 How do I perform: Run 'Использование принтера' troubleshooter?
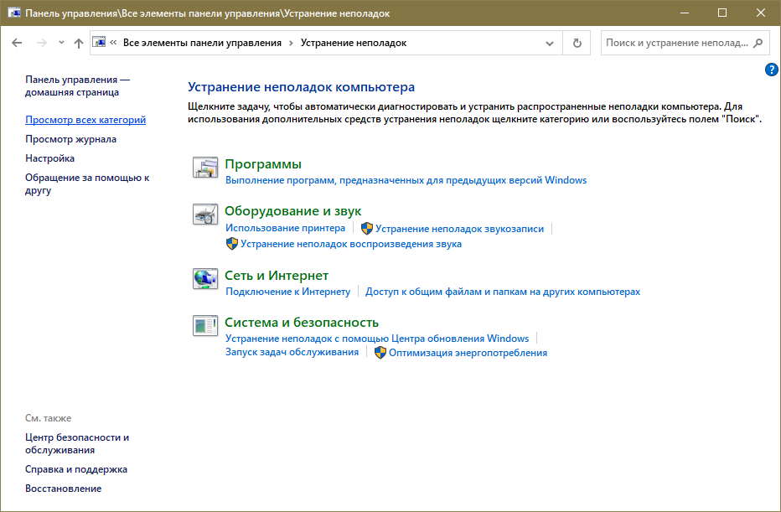(x=285, y=228)
